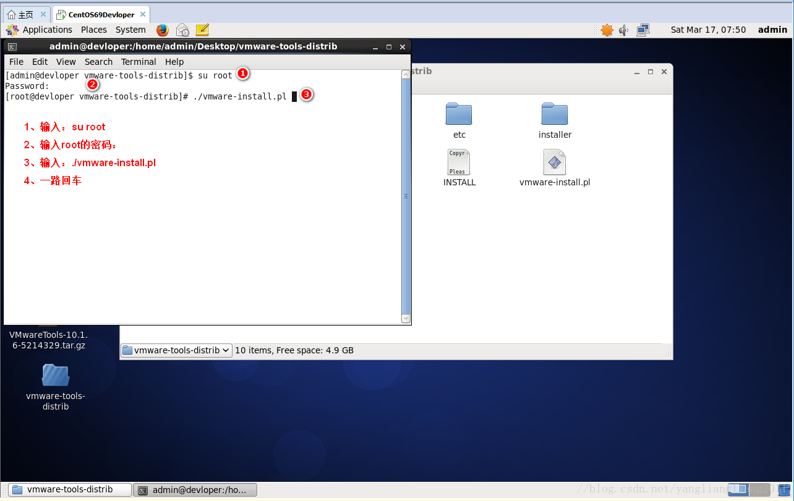Viewport: 794px width, 501px height.
Task: Open the notes launcher in top panel
Action: point(202,30)
